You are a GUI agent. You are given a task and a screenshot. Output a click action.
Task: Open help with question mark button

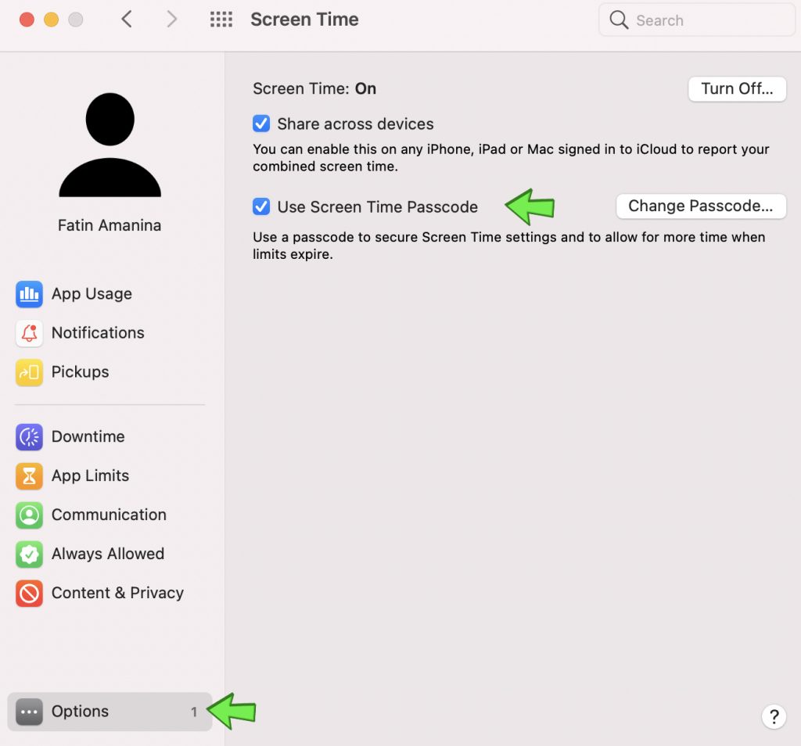click(x=774, y=717)
